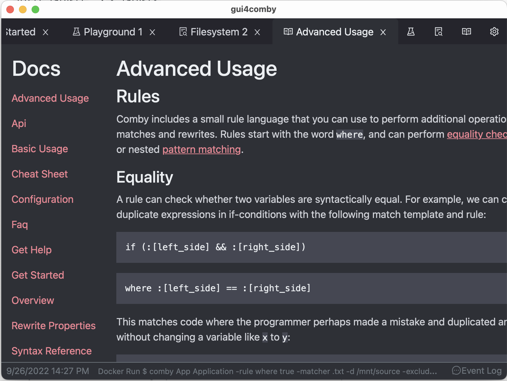507x381 pixels.
Task: Click the 'Rules' section heading
Action: click(x=138, y=96)
